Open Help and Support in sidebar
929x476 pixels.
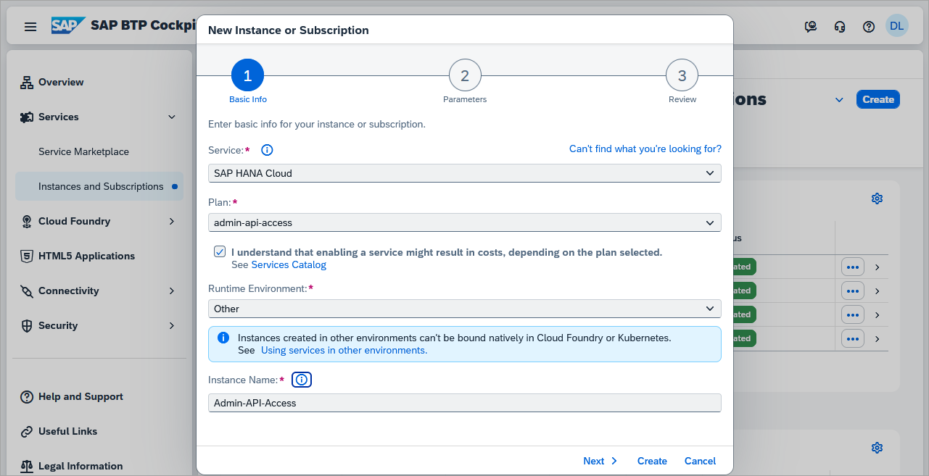click(x=80, y=397)
